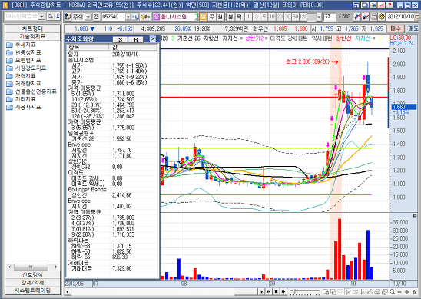Click the search magnifier beside the menu search box

click(x=50, y=17)
